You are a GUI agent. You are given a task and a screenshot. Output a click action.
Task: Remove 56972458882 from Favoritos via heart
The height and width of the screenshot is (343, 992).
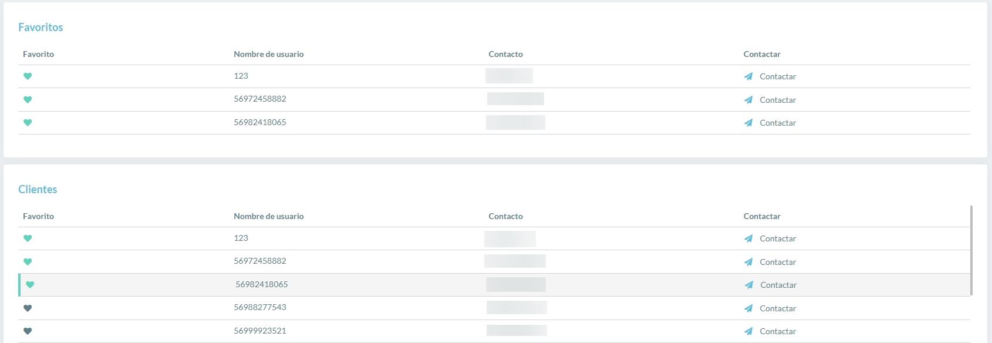pos(28,100)
